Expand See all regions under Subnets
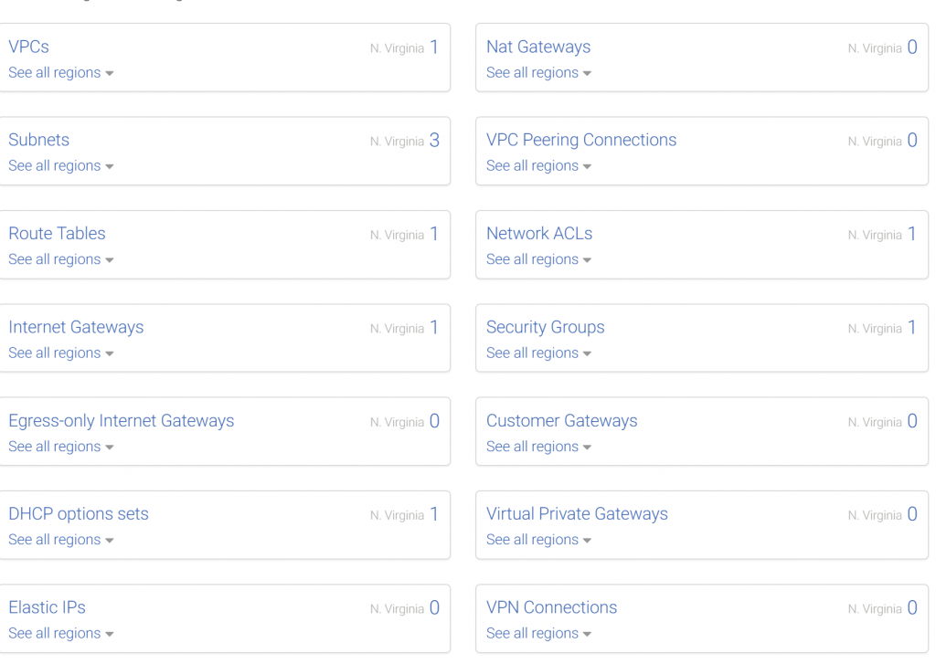The width and height of the screenshot is (936, 664). 61,166
